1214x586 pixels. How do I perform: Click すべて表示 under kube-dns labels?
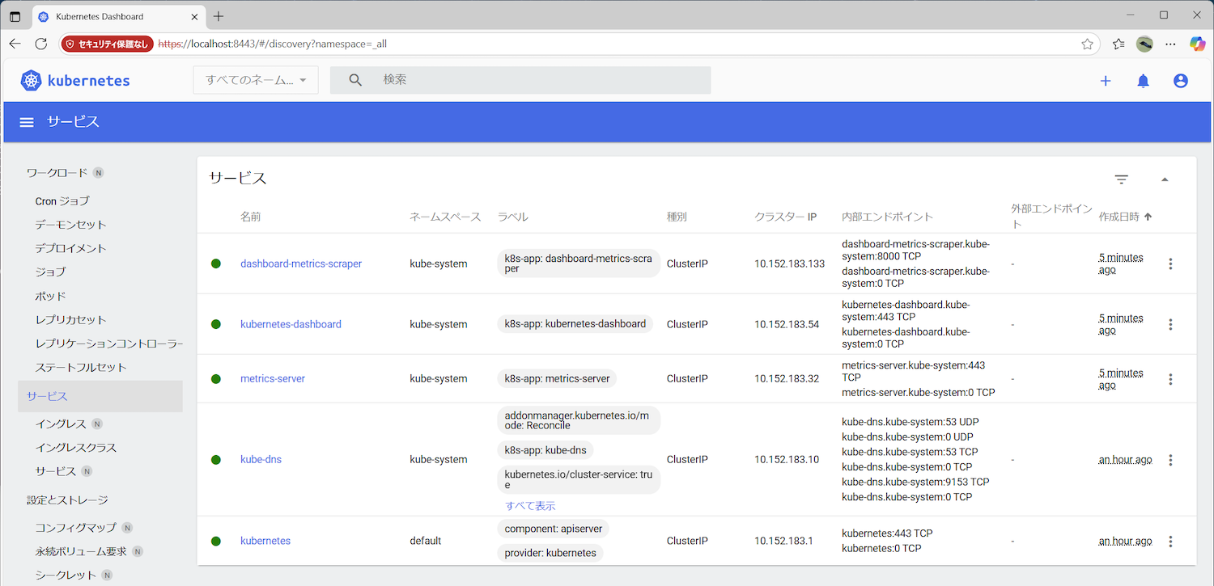(x=530, y=506)
